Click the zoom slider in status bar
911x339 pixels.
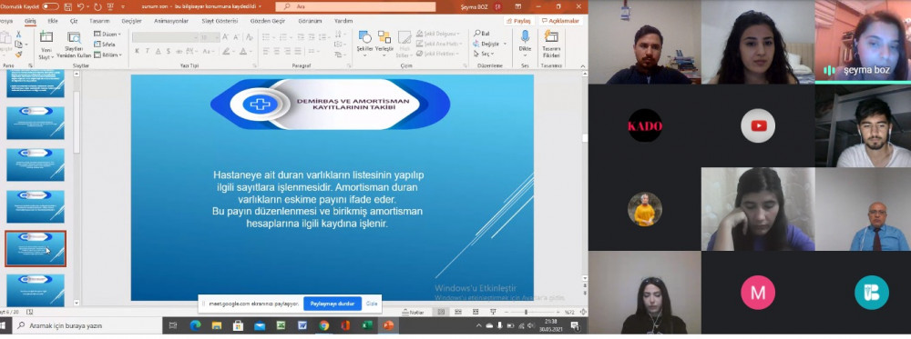[527, 312]
